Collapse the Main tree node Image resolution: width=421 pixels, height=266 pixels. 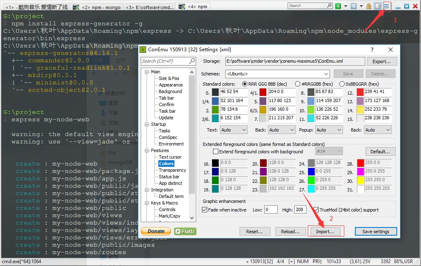coord(147,72)
